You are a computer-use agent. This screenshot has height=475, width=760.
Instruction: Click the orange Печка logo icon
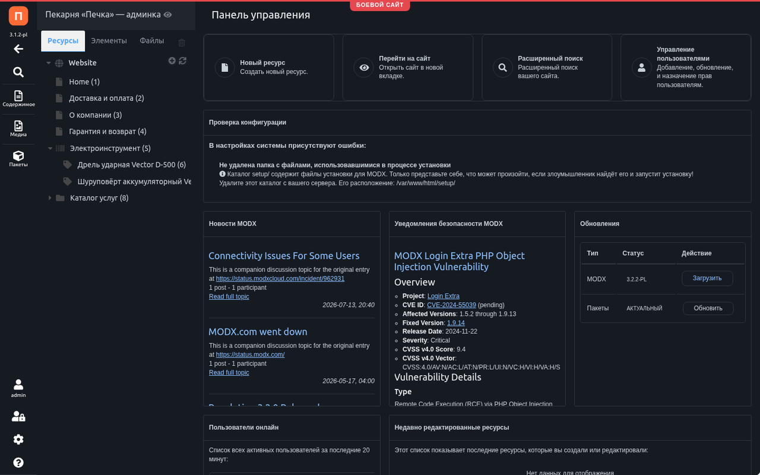(x=18, y=16)
